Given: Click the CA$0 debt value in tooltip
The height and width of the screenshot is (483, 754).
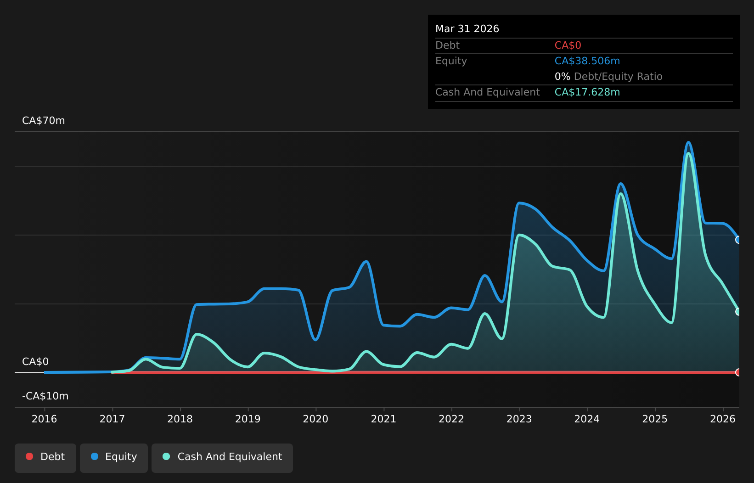Looking at the screenshot, I should 568,45.
